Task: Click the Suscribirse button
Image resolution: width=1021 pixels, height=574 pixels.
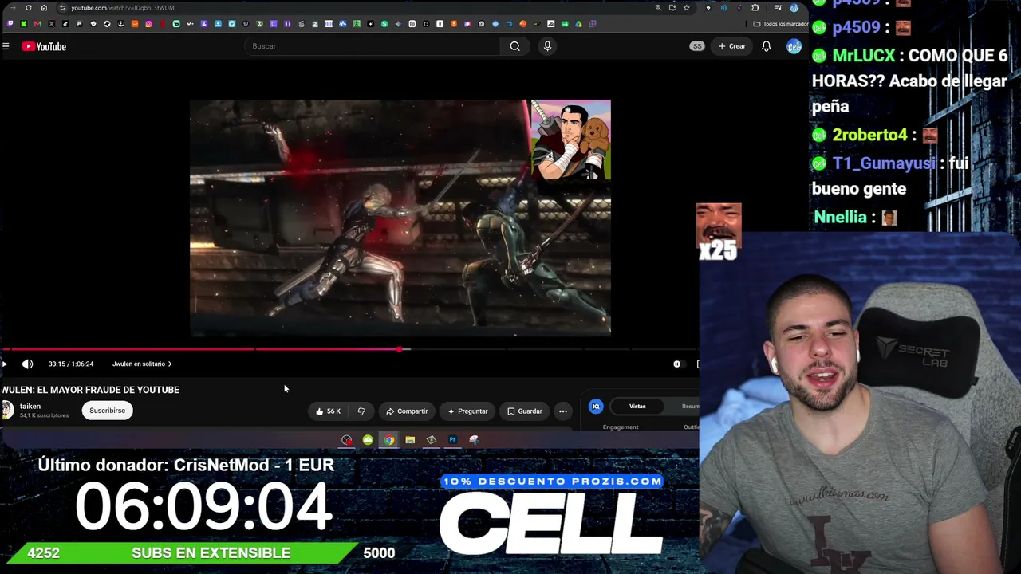Action: 107,411
